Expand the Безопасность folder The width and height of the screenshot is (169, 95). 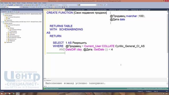coord(7,39)
